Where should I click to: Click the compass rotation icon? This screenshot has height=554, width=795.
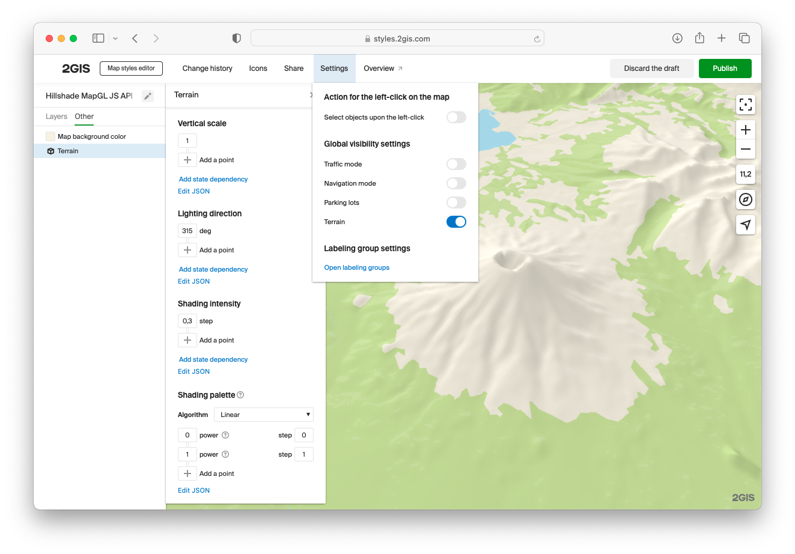745,199
